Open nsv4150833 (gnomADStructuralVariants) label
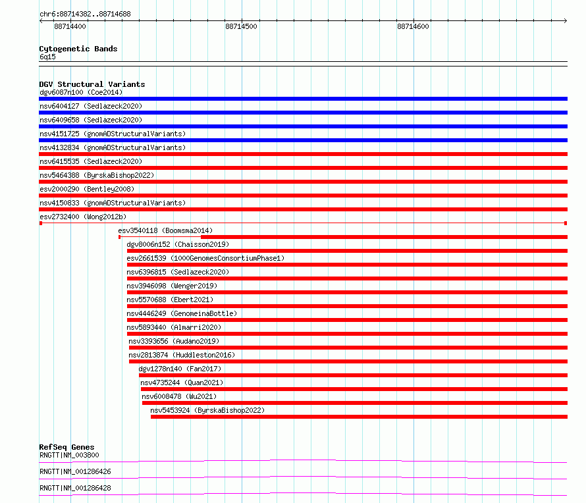586x503 pixels. (x=113, y=203)
